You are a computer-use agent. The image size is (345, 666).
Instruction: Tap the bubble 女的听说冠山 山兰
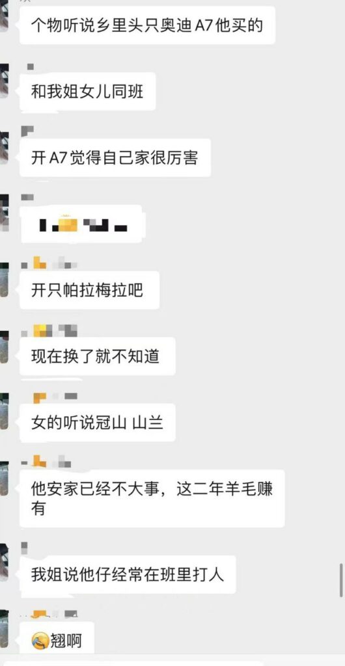[x=97, y=423]
